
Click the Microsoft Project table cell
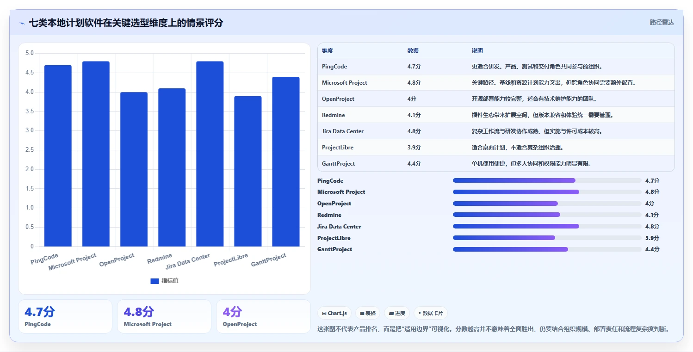click(345, 83)
